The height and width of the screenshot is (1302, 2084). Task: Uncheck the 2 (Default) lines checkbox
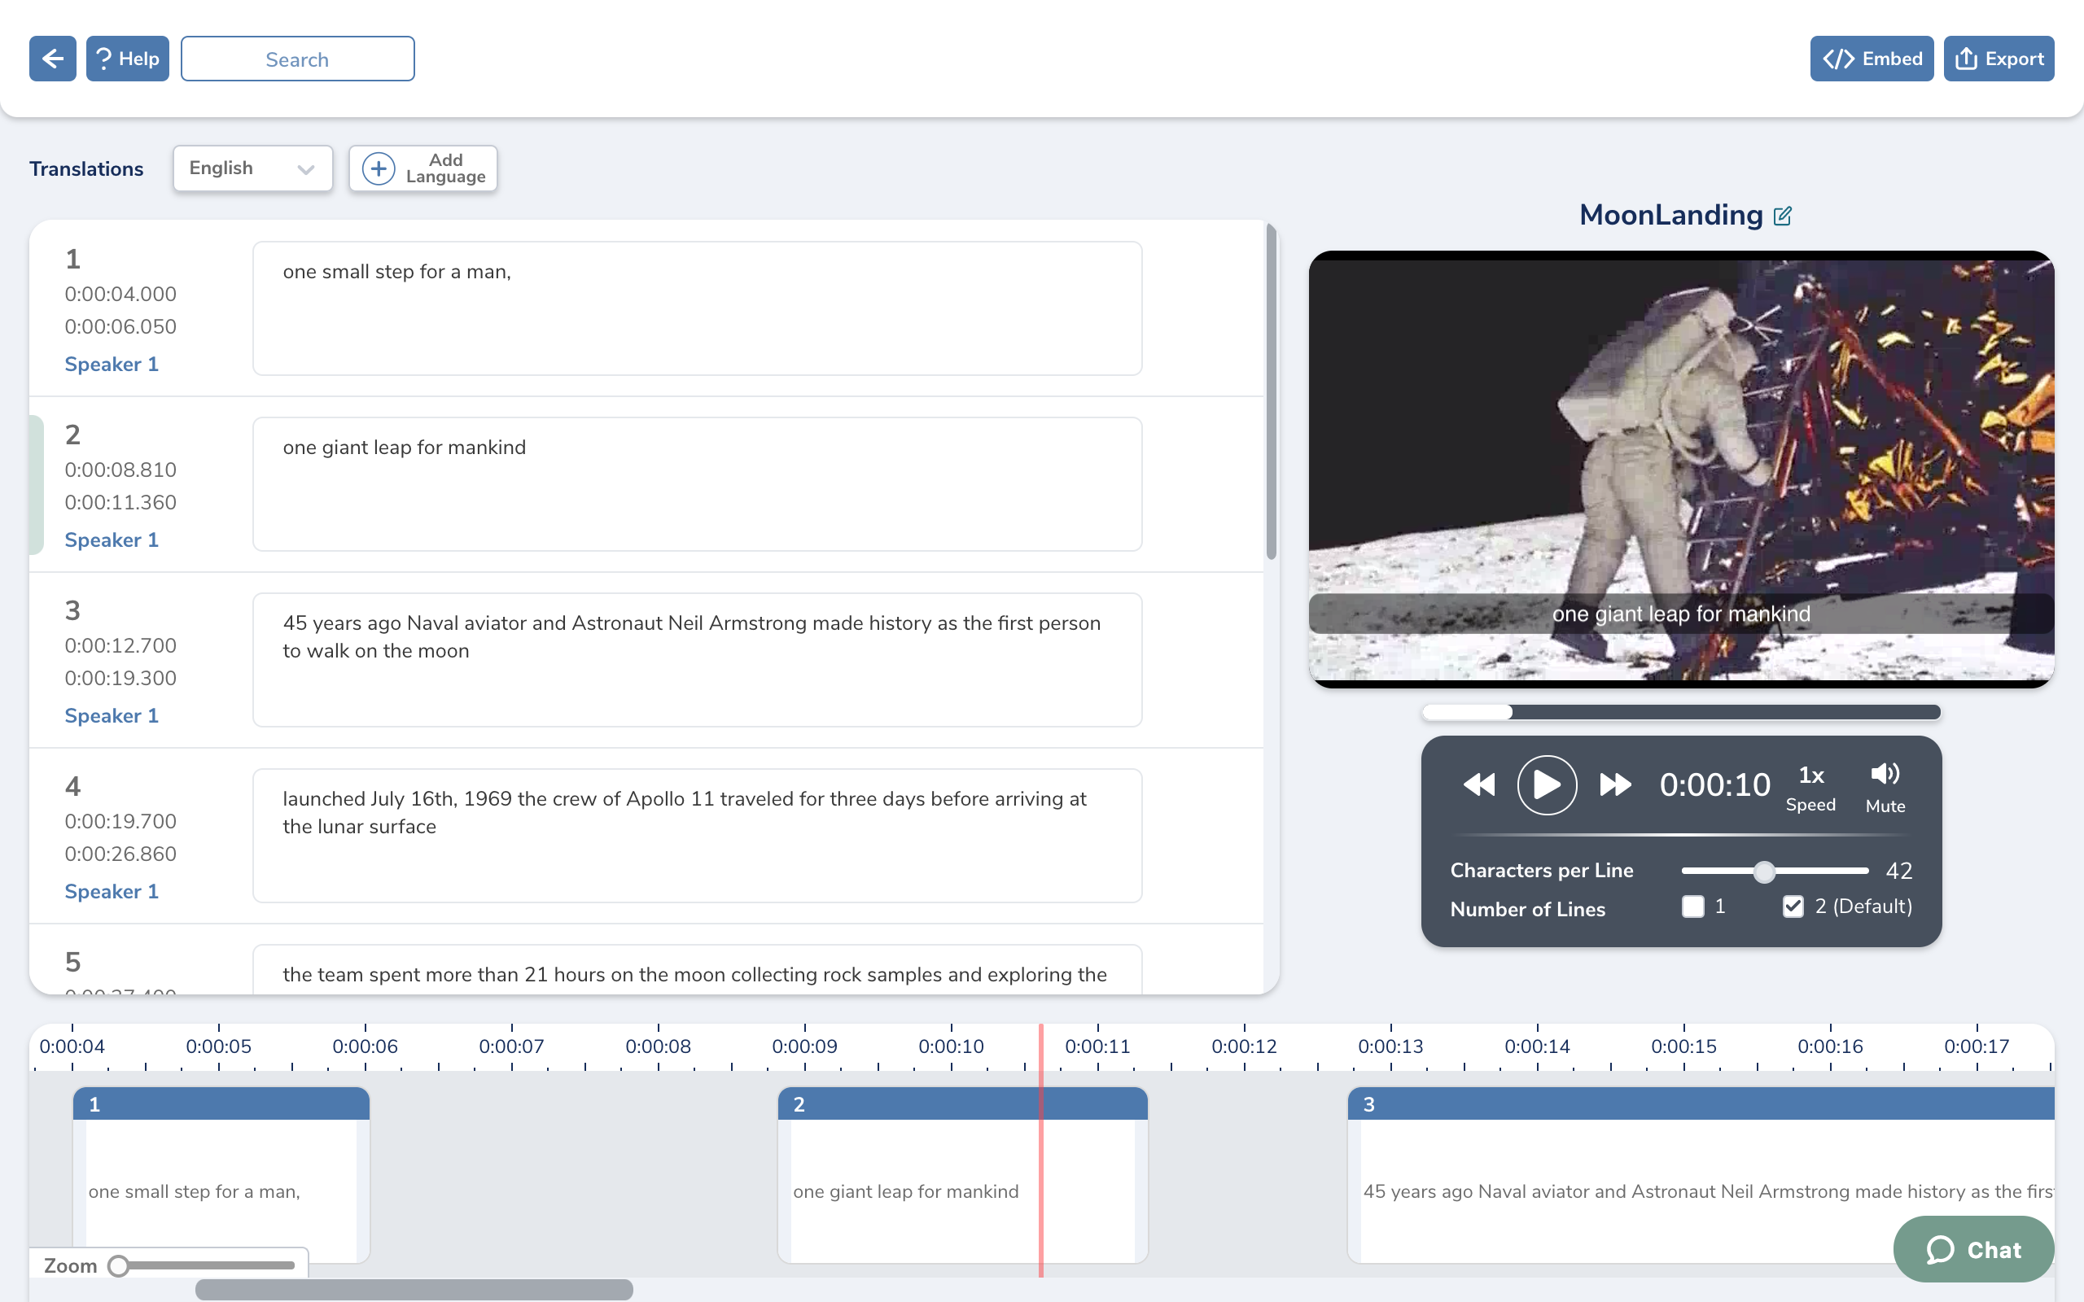tap(1793, 907)
